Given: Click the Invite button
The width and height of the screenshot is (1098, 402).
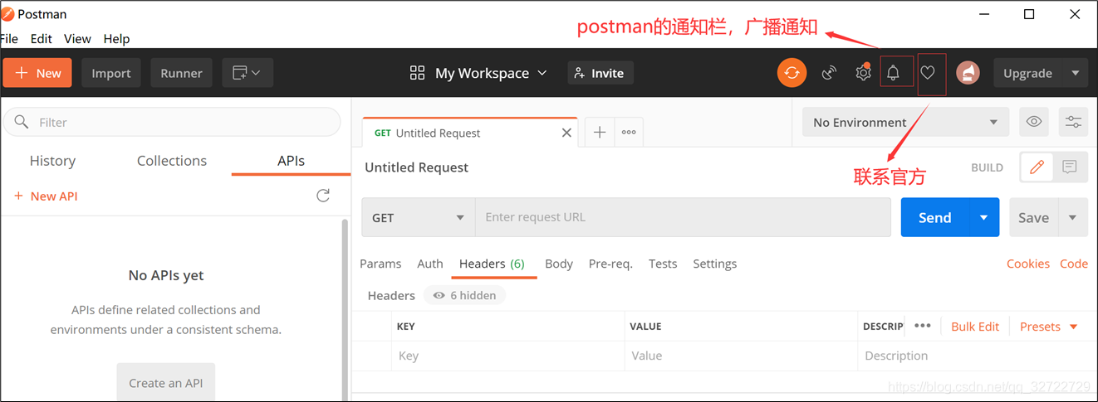Looking at the screenshot, I should click(x=601, y=73).
